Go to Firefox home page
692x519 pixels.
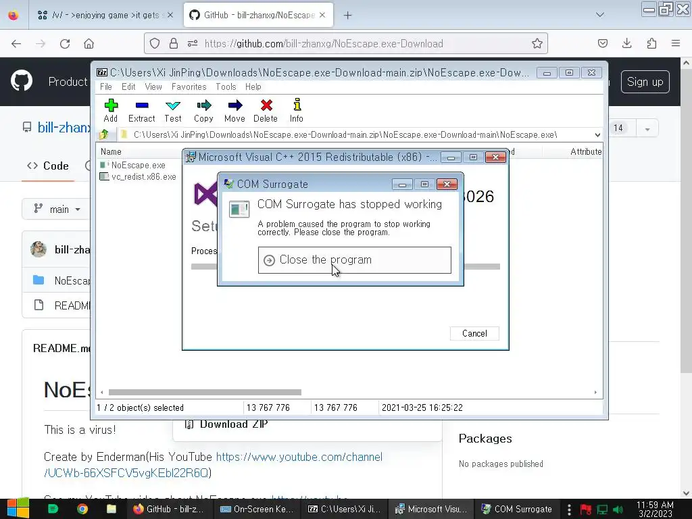[89, 44]
